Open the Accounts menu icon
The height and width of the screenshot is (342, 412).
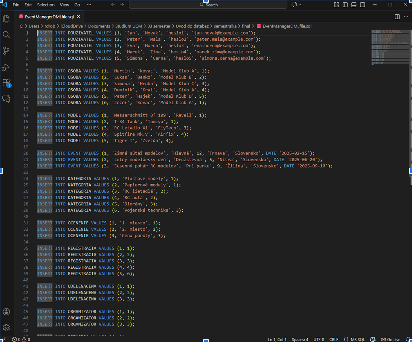(x=6, y=312)
